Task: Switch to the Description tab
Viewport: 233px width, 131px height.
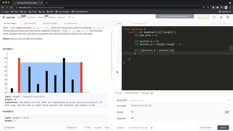Action: [10, 23]
